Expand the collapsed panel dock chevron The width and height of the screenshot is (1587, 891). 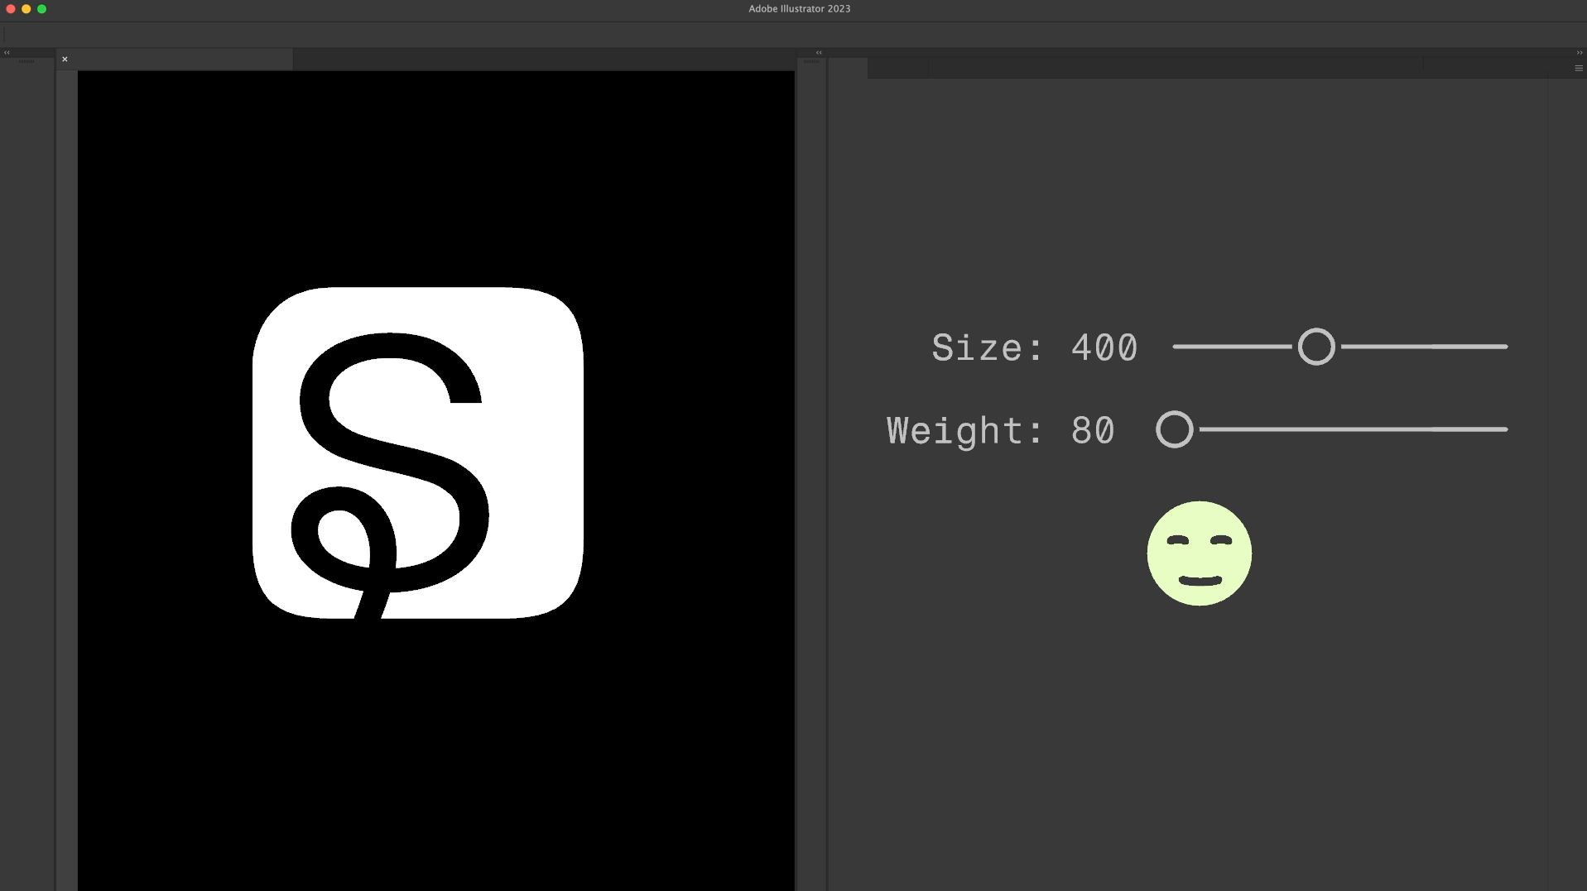point(819,52)
